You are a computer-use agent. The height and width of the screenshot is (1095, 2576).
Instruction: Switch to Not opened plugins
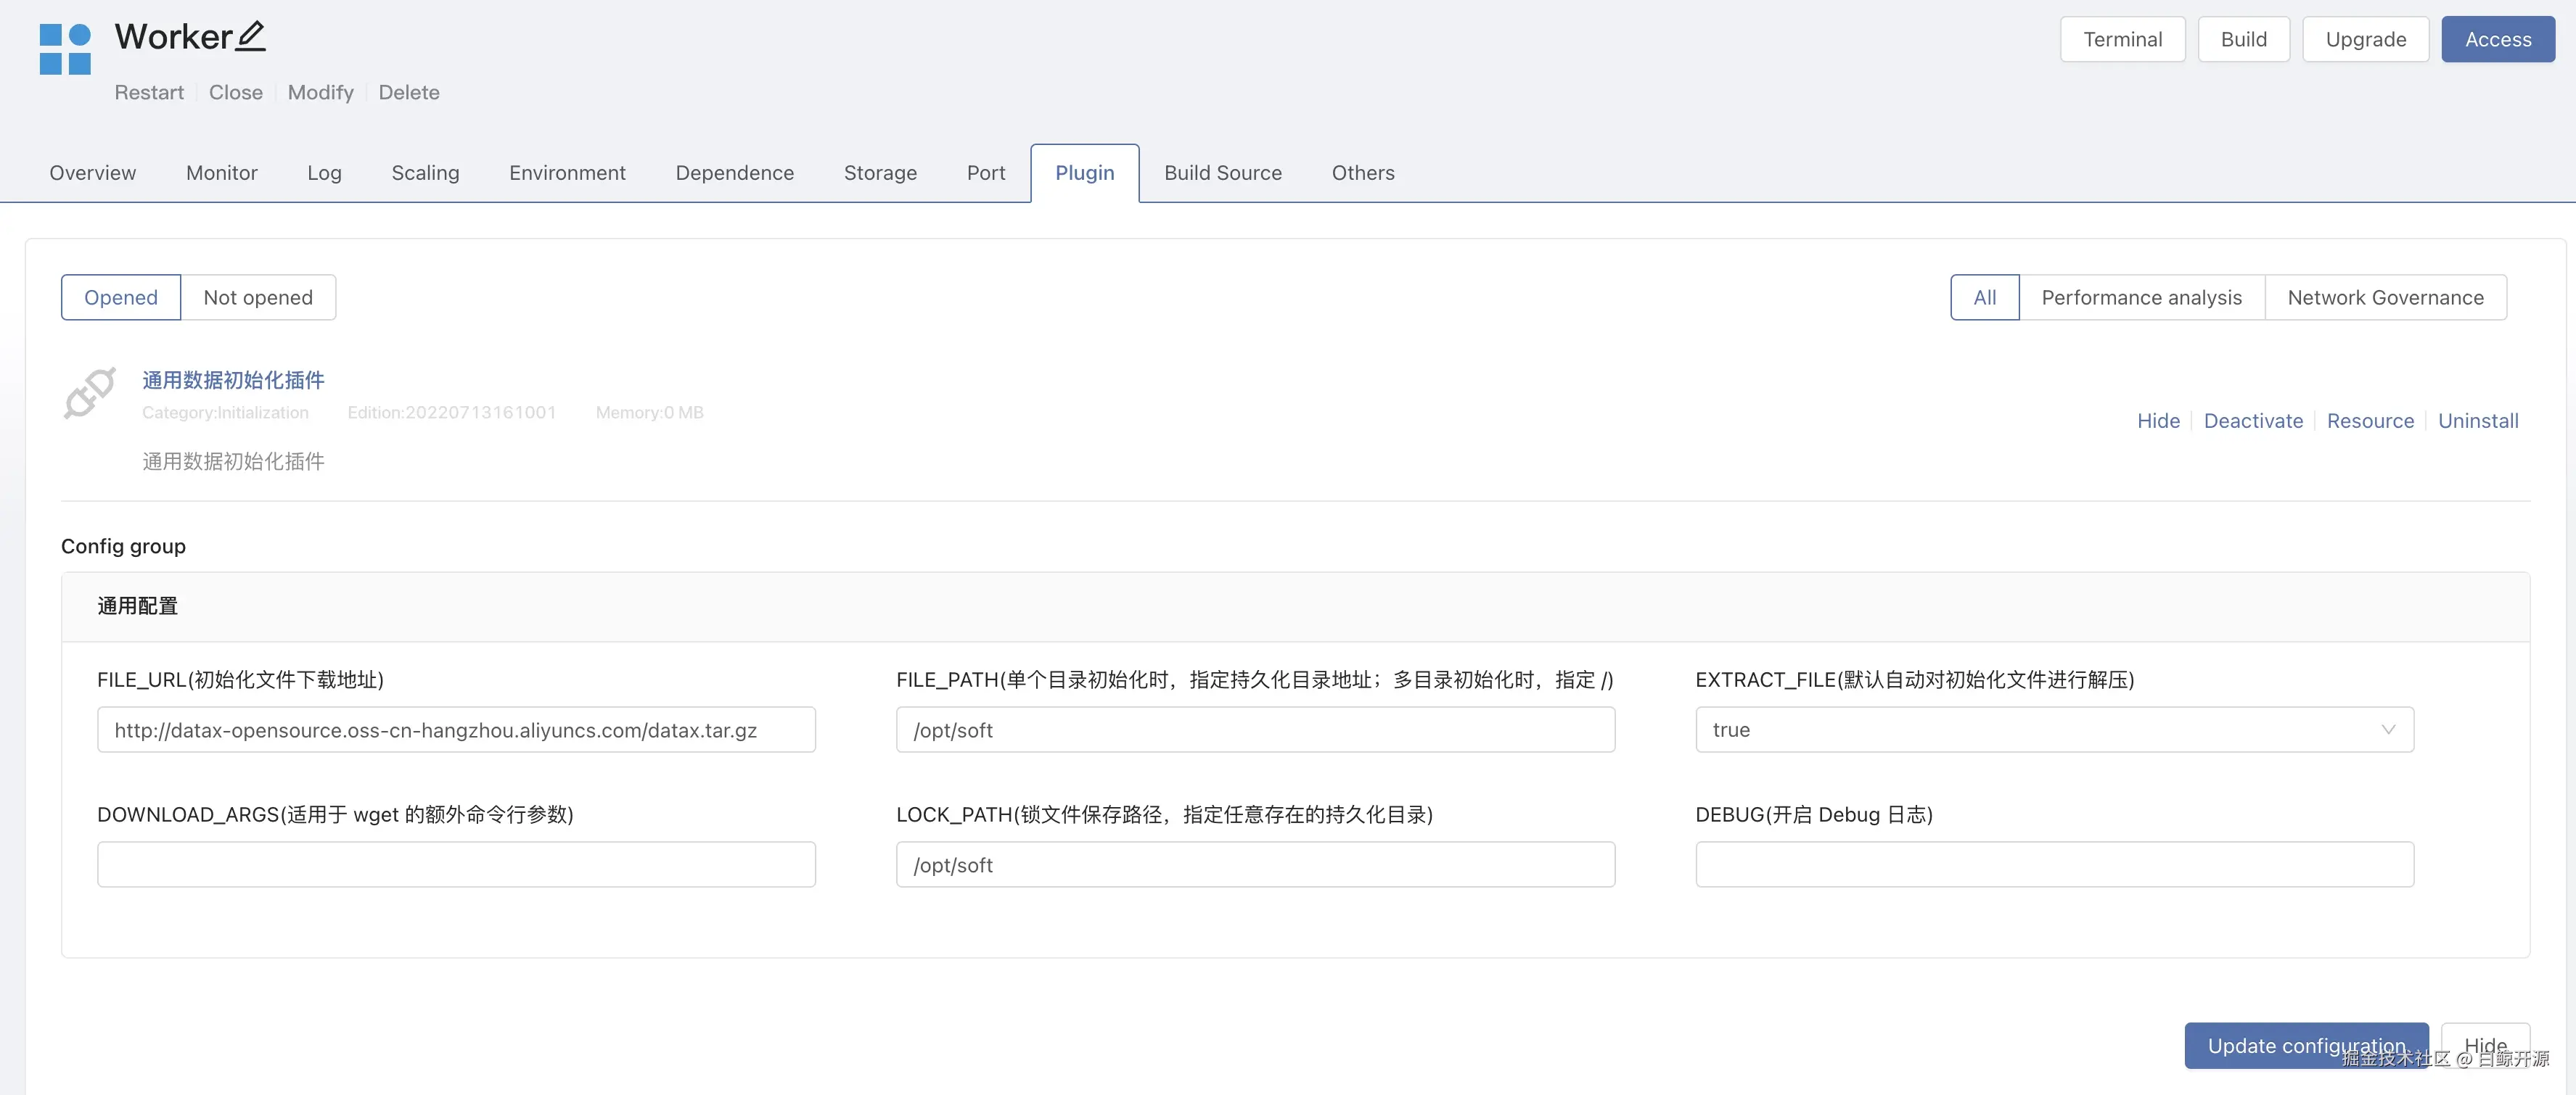click(x=258, y=298)
